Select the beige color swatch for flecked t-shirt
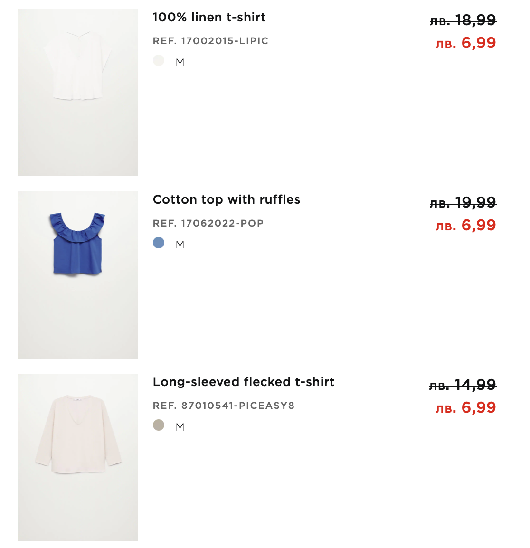The height and width of the screenshot is (548, 530). 159,425
